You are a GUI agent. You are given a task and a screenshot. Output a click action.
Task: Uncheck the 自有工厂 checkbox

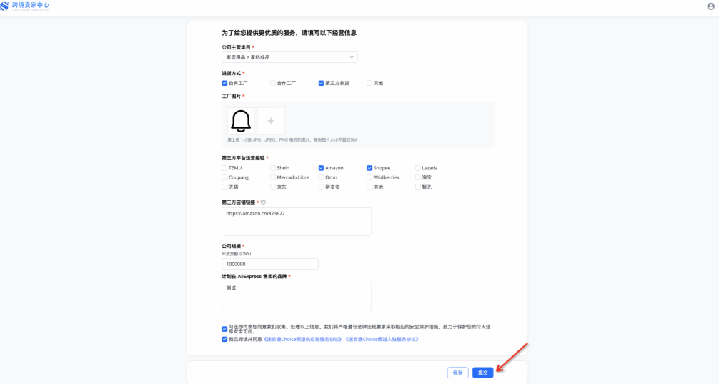224,83
